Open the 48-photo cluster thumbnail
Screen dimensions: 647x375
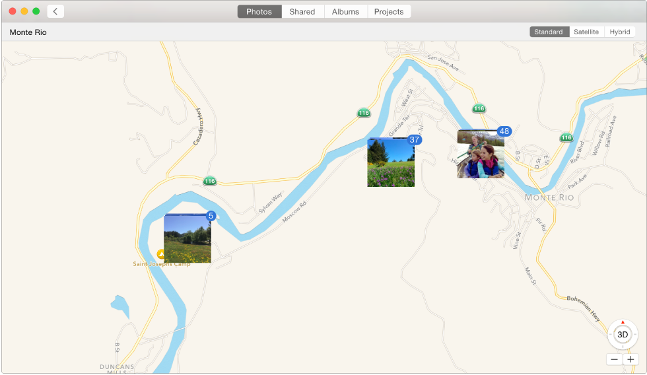point(481,154)
